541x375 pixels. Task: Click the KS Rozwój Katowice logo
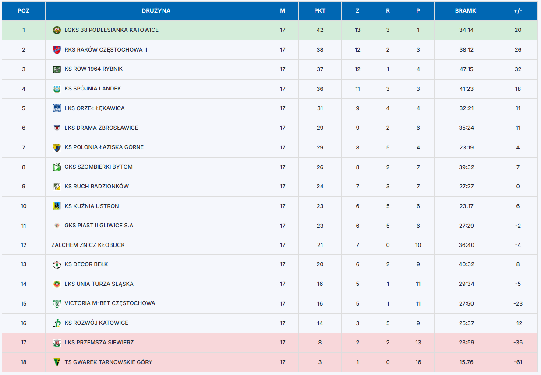(x=57, y=323)
